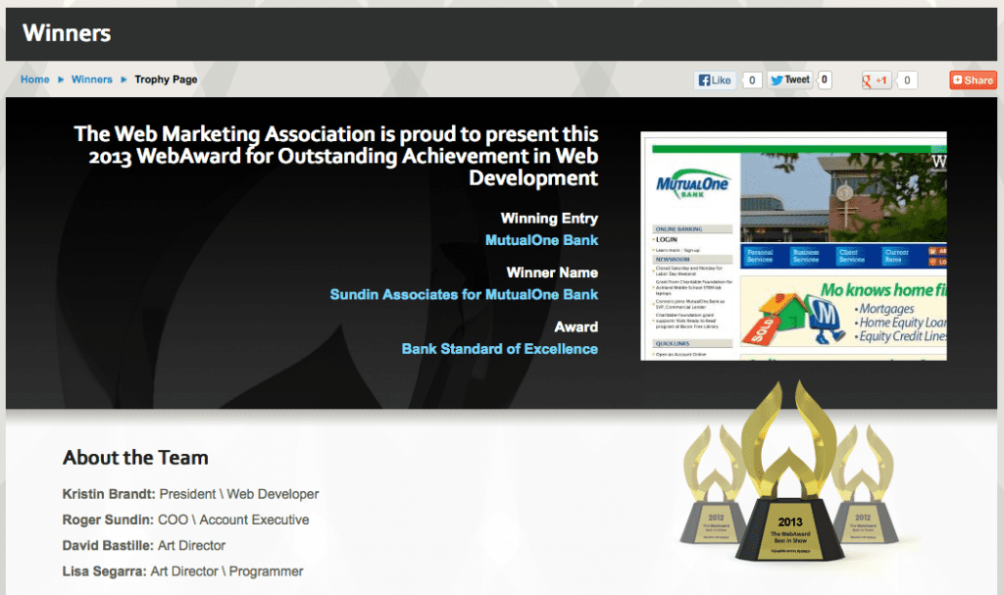Screen dimensions: 1004x595
Task: Open Sundin Associates for MutualOne Bank link
Action: (464, 295)
